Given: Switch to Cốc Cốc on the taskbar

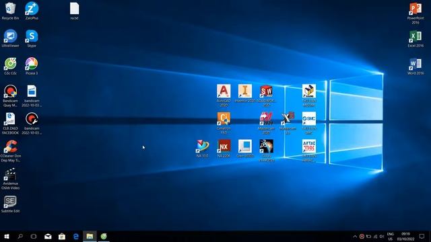Looking at the screenshot, I should [104, 236].
